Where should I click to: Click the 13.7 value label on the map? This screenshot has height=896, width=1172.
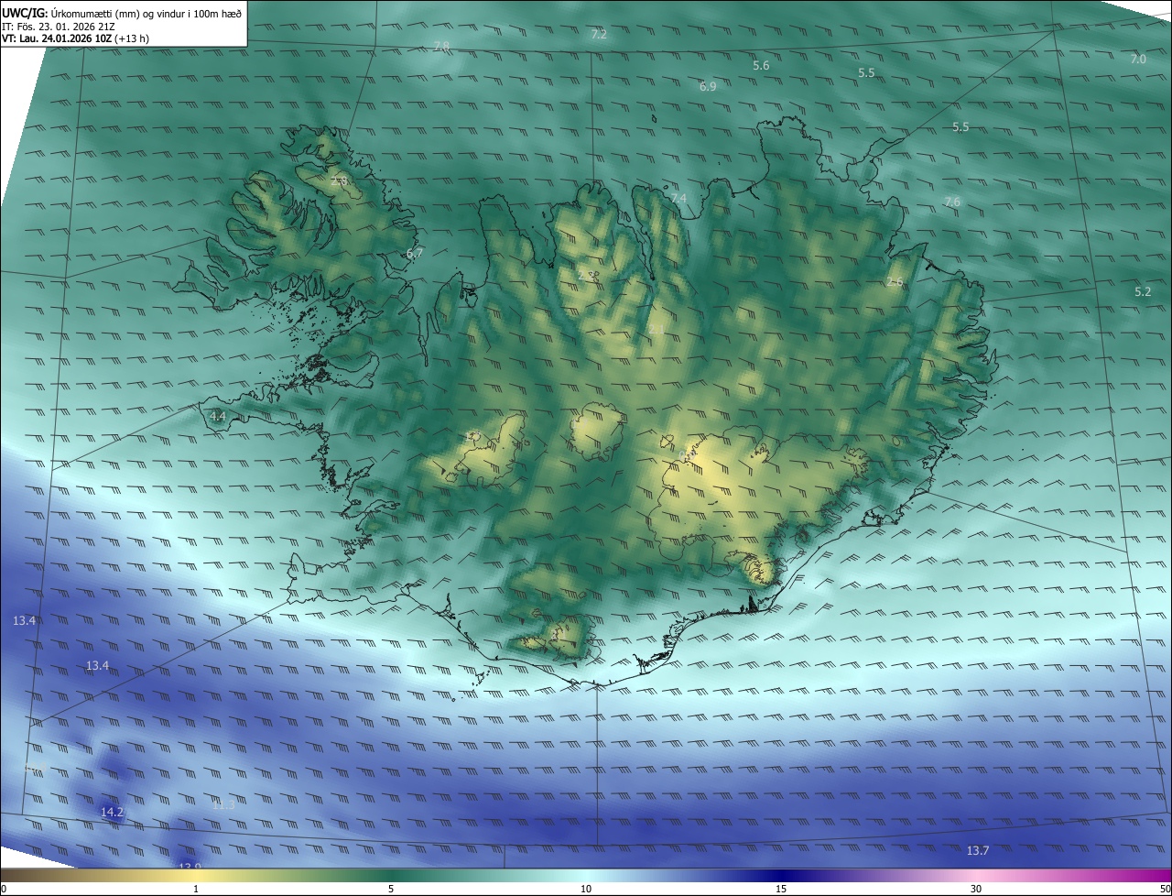click(x=978, y=851)
